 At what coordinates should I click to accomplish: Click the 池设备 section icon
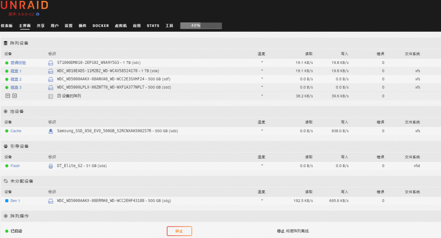pos(6,111)
